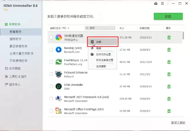Click into the 搜索 input field

[100, 28]
